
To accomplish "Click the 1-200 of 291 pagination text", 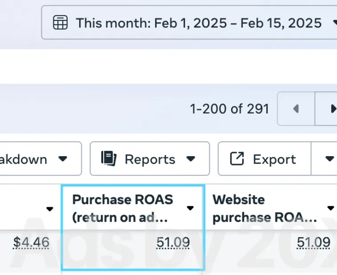I will point(229,109).
